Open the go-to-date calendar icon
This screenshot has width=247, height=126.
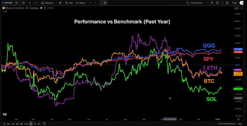click(44, 124)
